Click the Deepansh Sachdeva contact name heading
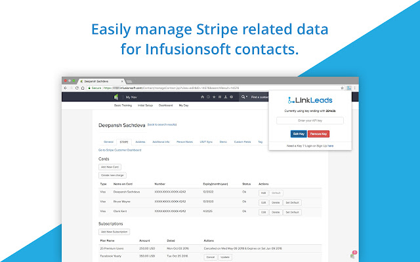Viewport: 420px width, 262px height. pos(122,125)
